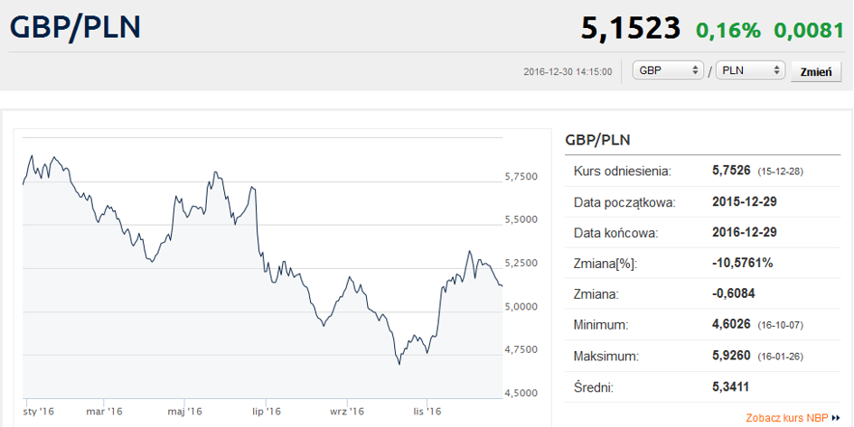Open the GBP base currency dropdown

668,70
